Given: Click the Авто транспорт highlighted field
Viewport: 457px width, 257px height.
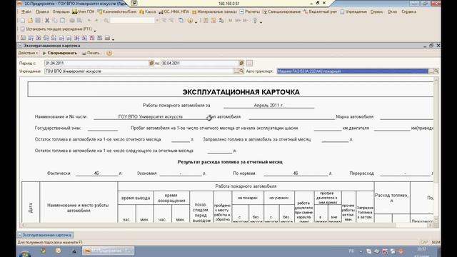Looking at the screenshot, I should [352, 71].
